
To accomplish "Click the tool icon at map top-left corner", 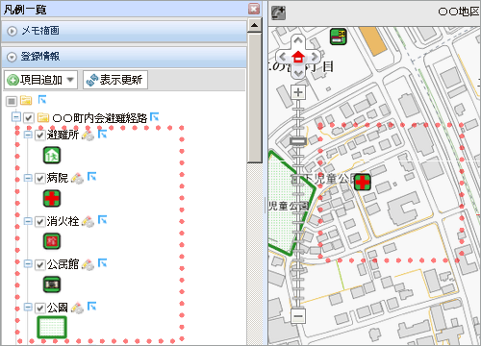I will pyautogui.click(x=278, y=13).
